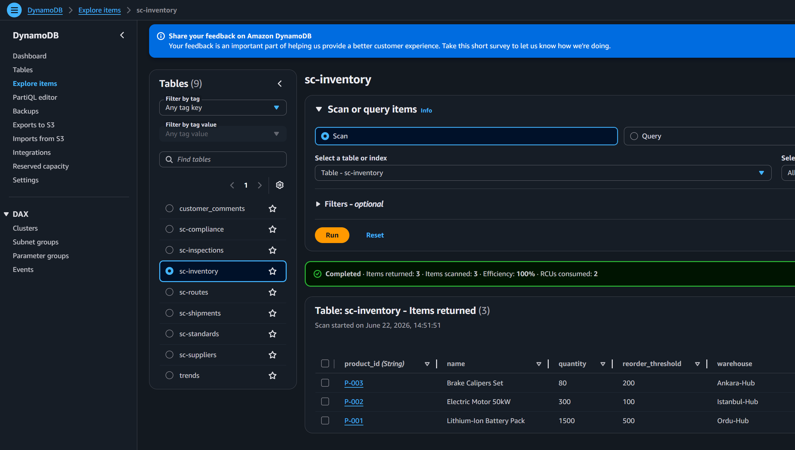Click the orange Run button
Viewport: 795px width, 450px height.
[332, 235]
